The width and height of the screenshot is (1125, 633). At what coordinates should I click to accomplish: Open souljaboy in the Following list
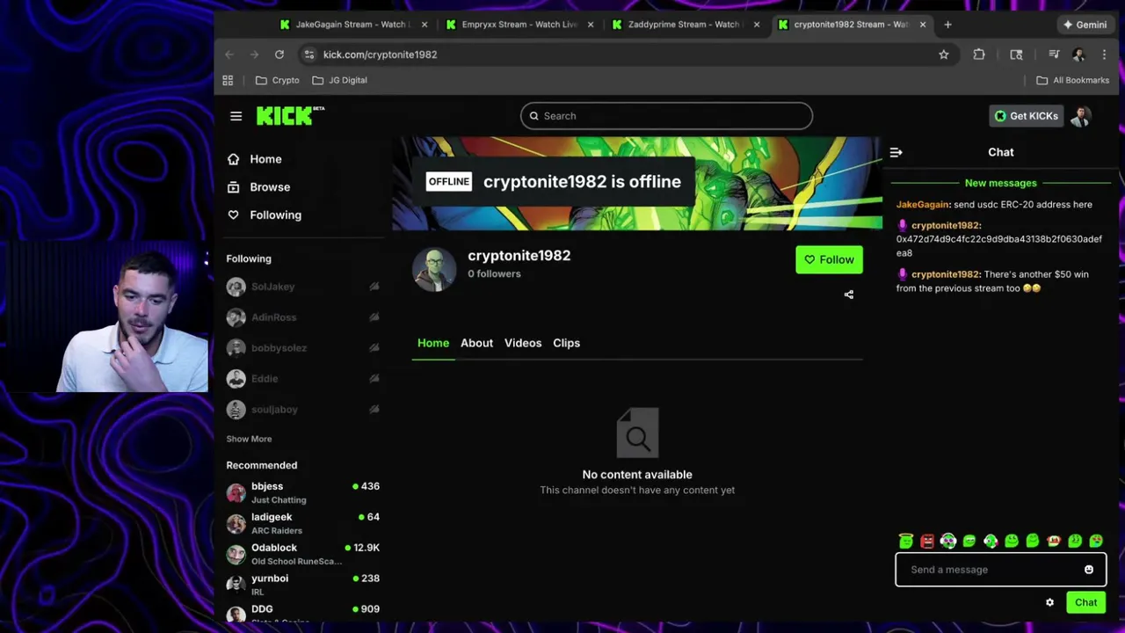(302, 410)
